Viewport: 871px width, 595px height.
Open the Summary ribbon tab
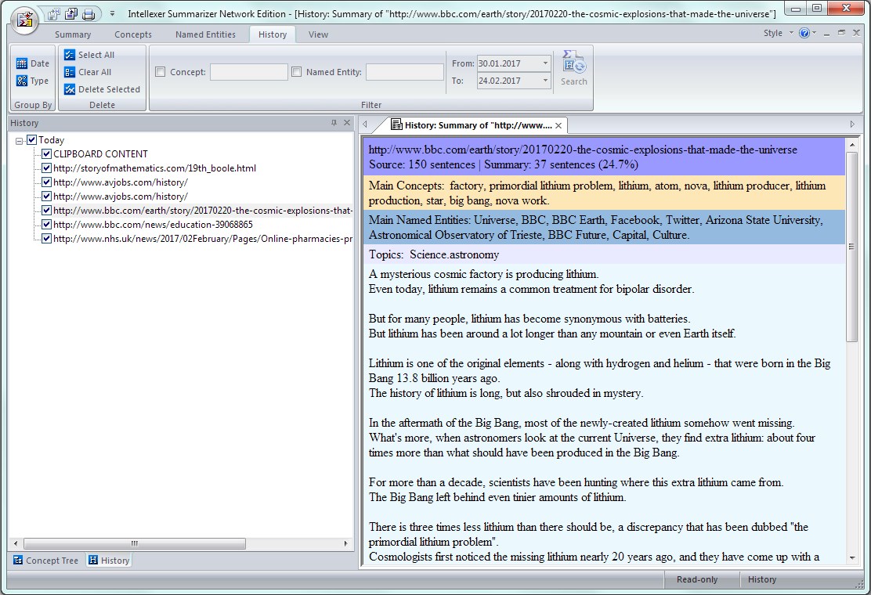point(73,34)
